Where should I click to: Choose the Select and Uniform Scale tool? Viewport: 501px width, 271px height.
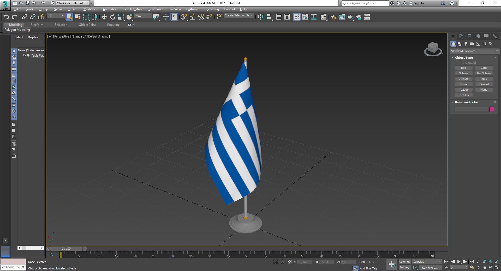(121, 17)
